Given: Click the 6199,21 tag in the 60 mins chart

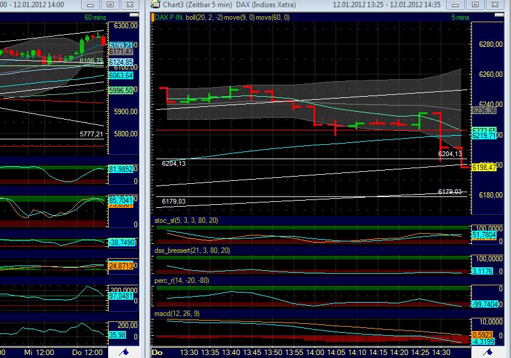Looking at the screenshot, I should tap(121, 45).
